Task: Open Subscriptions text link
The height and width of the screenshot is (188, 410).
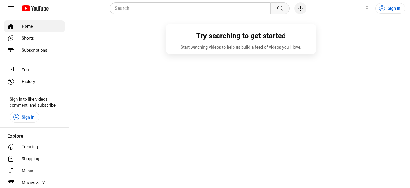Action: 34,50
